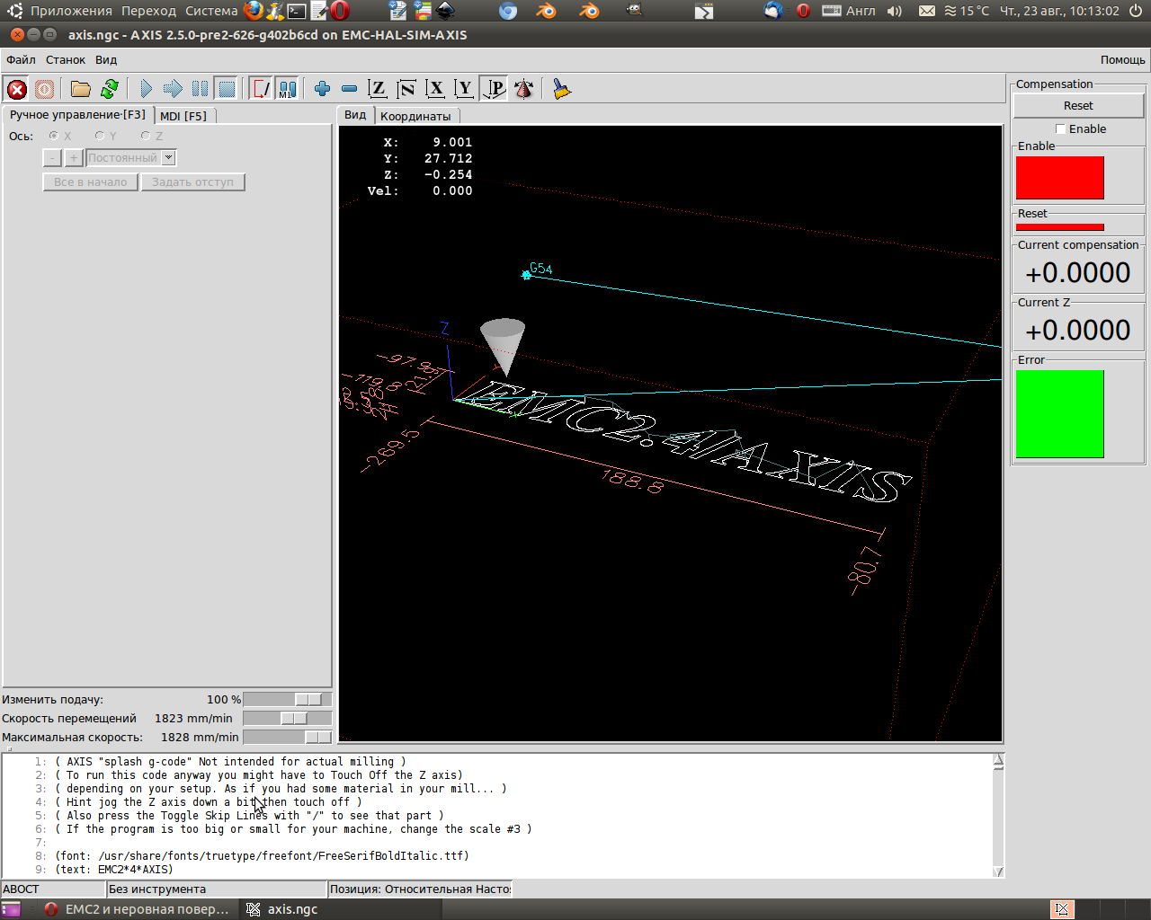This screenshot has height=920, width=1151.
Task: Clear live plot with broom icon
Action: pos(562,89)
